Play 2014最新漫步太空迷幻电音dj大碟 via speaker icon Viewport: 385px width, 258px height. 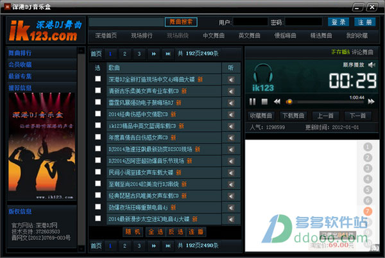click(231, 219)
